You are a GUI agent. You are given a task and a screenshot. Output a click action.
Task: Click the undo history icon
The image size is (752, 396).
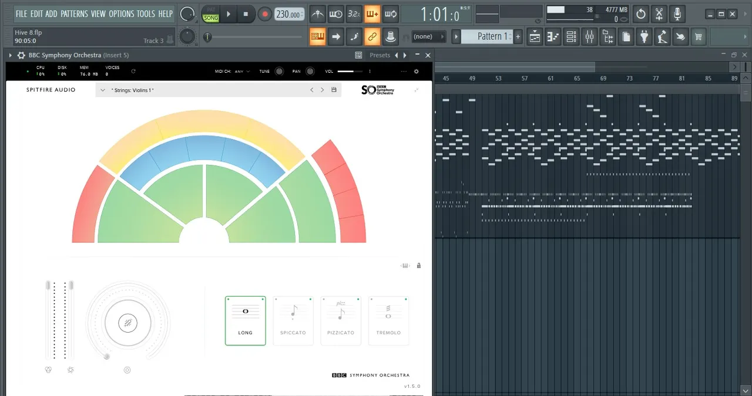pyautogui.click(x=641, y=13)
